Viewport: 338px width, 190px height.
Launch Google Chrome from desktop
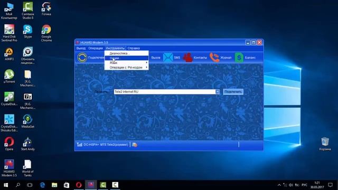pyautogui.click(x=46, y=33)
